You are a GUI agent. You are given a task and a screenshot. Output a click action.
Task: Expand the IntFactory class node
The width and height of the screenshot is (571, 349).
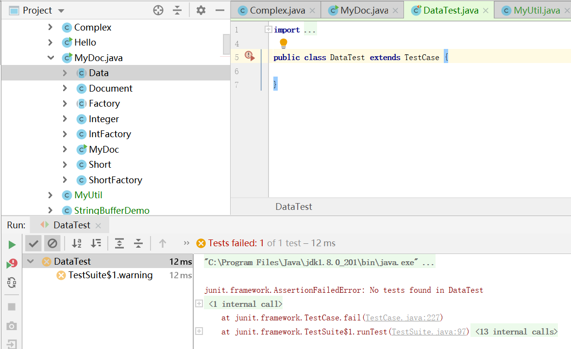point(65,134)
